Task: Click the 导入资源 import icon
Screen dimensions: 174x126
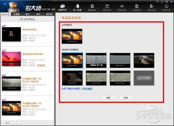Action: tap(77, 8)
